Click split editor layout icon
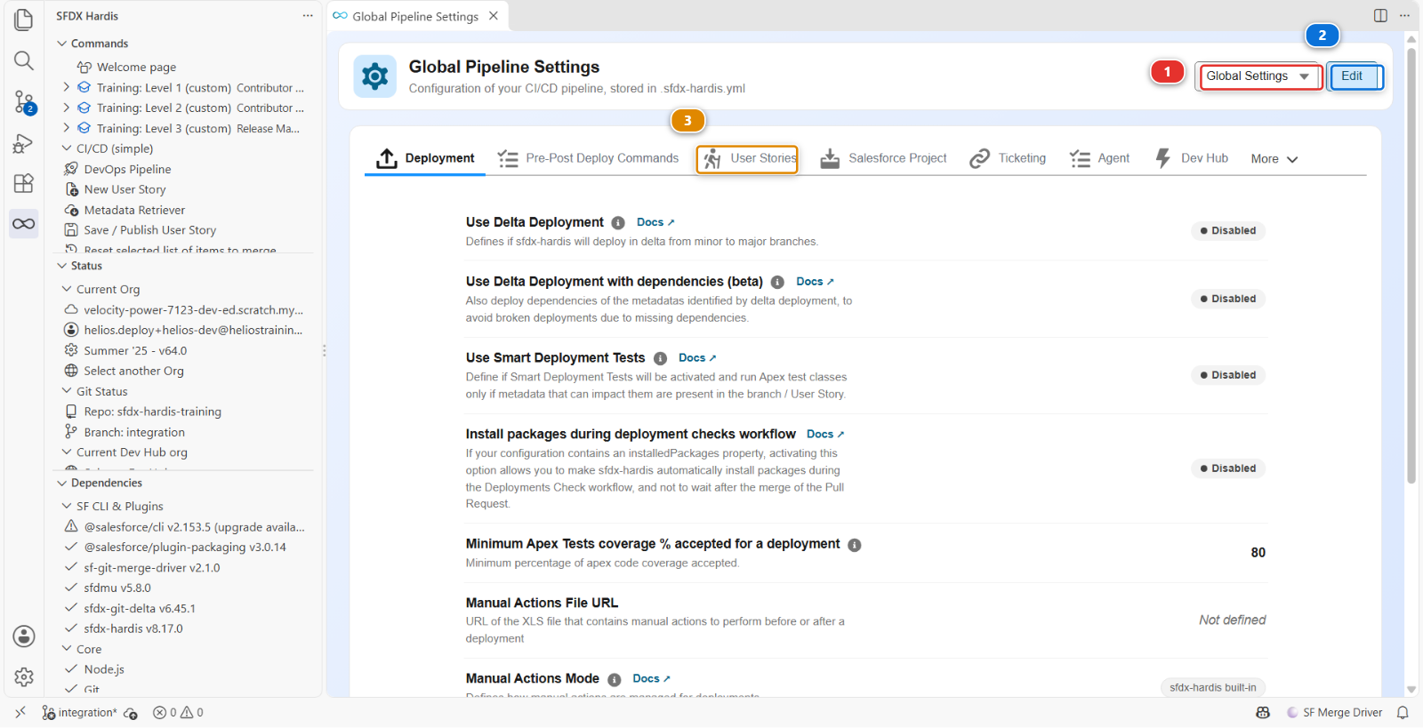 [x=1380, y=16]
